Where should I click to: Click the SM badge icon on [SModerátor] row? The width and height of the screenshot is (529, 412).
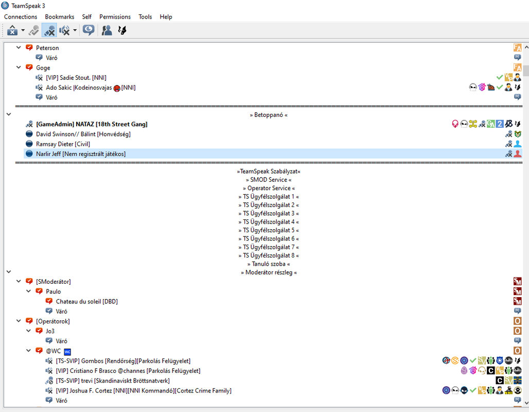point(517,281)
